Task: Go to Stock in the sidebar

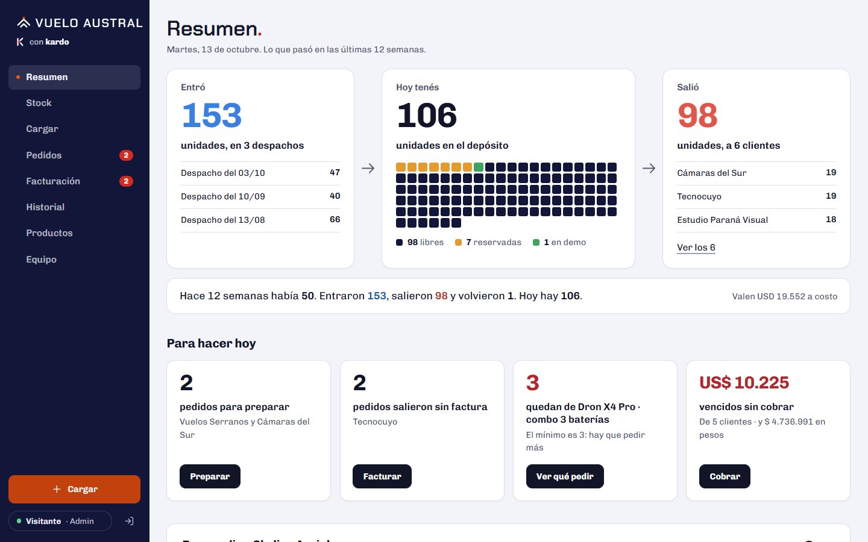Action: 74,103
